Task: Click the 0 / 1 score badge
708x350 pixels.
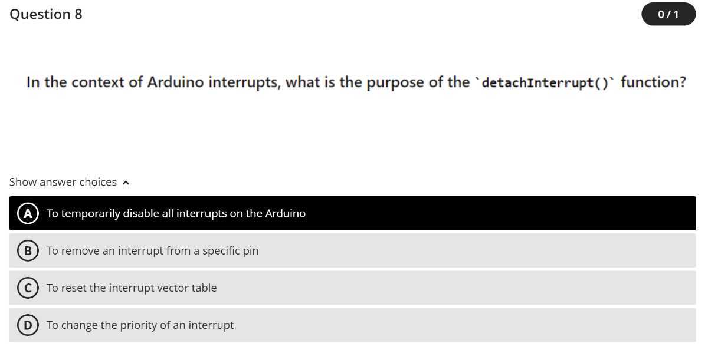Action: pyautogui.click(x=668, y=14)
